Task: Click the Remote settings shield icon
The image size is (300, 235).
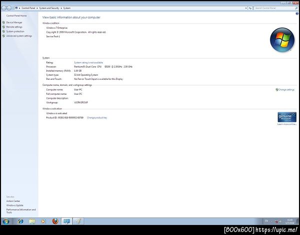Action: pos(3,27)
